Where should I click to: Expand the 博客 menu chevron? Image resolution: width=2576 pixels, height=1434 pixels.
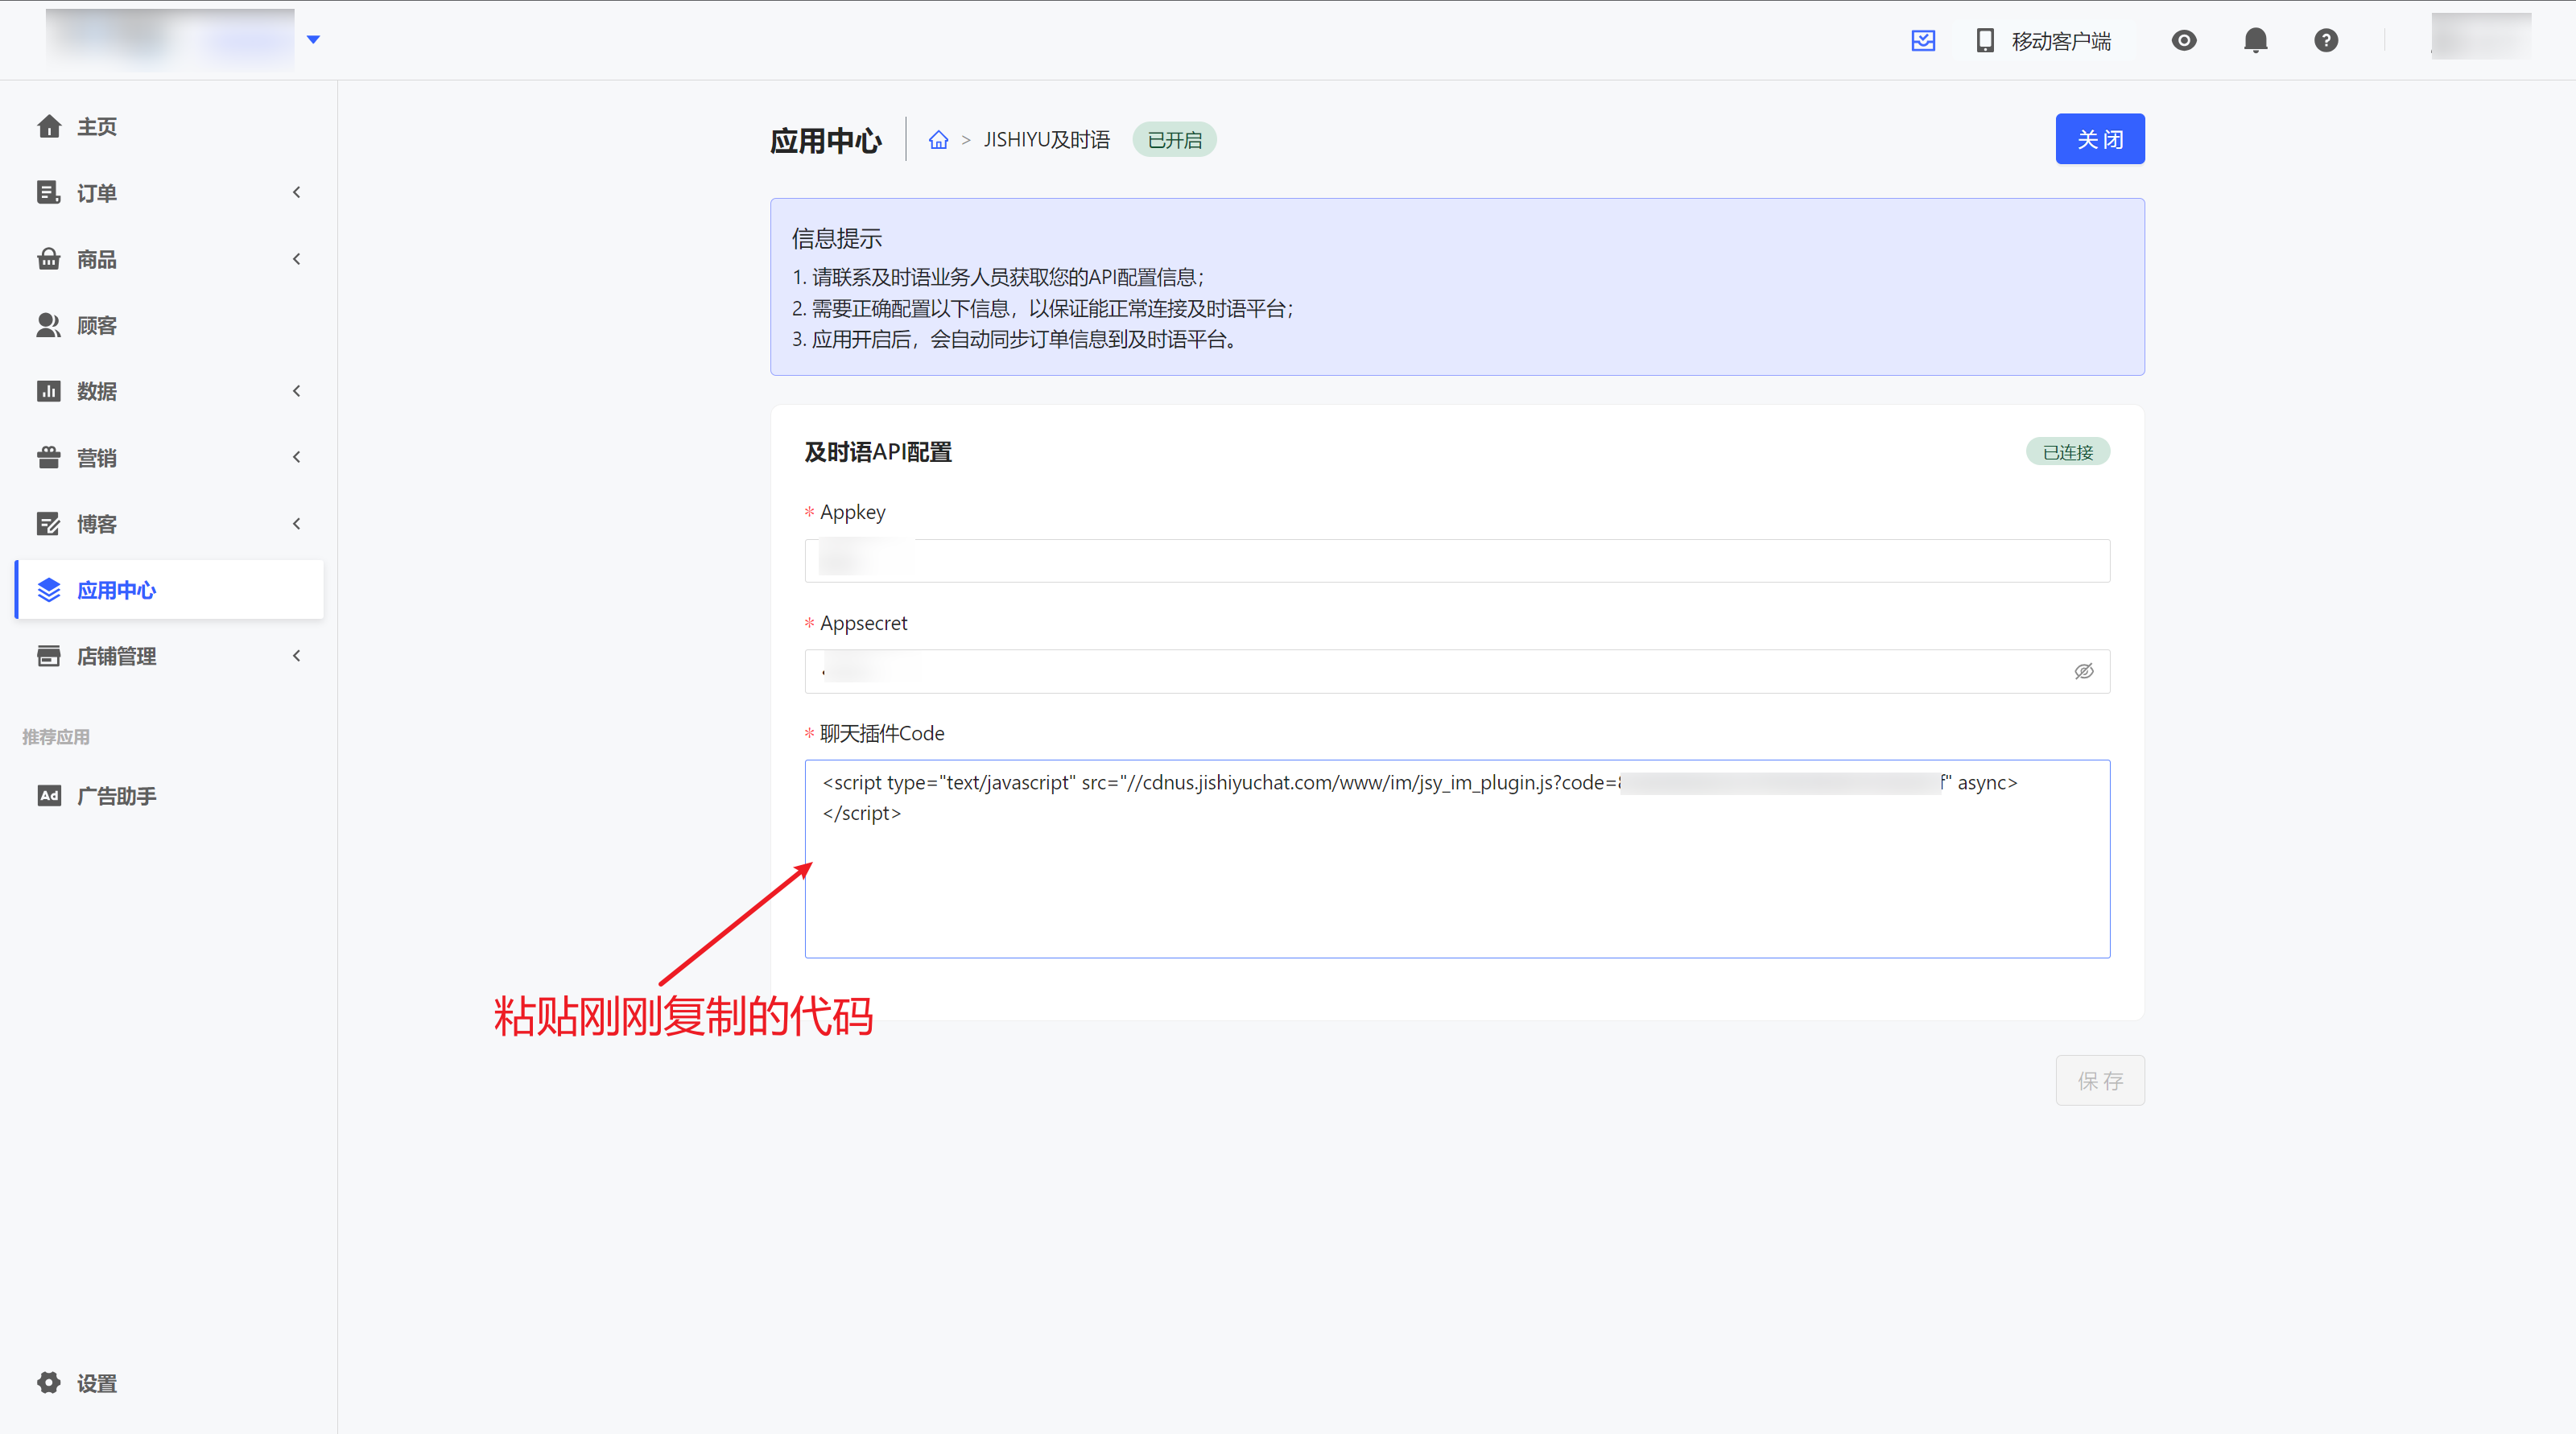pos(296,524)
